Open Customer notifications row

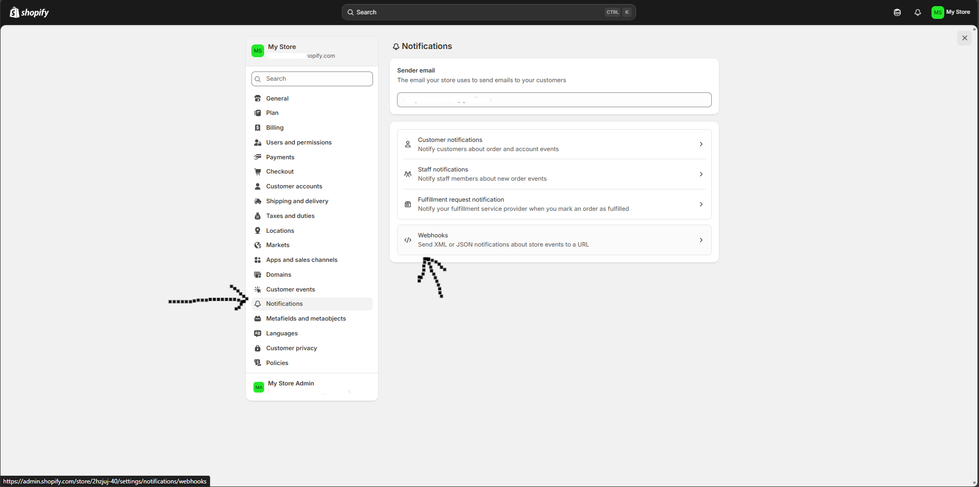point(554,144)
